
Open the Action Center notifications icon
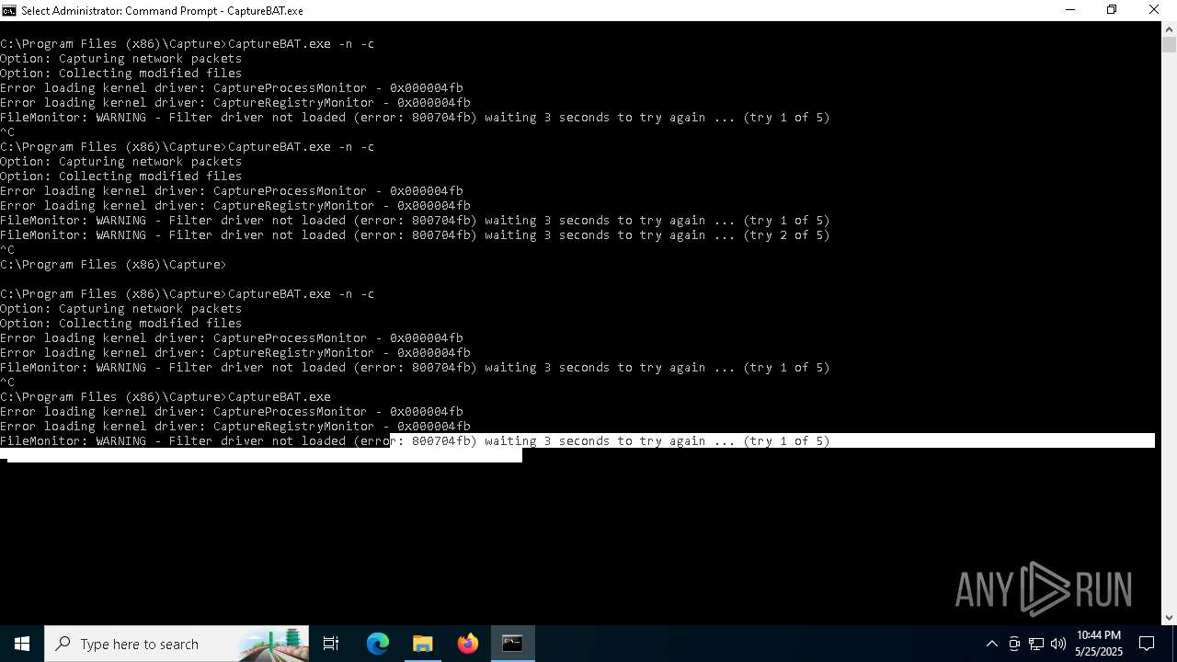coord(1147,644)
